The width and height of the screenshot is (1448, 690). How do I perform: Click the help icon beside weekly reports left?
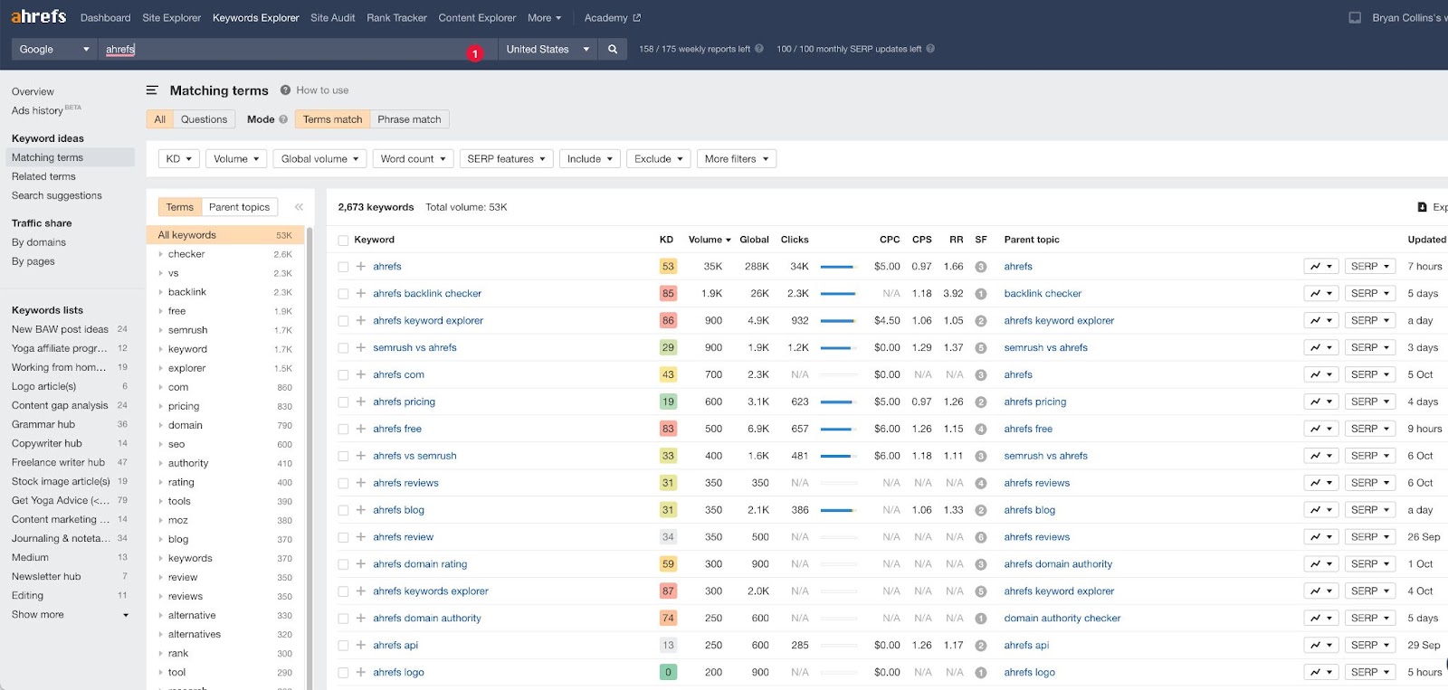point(759,49)
